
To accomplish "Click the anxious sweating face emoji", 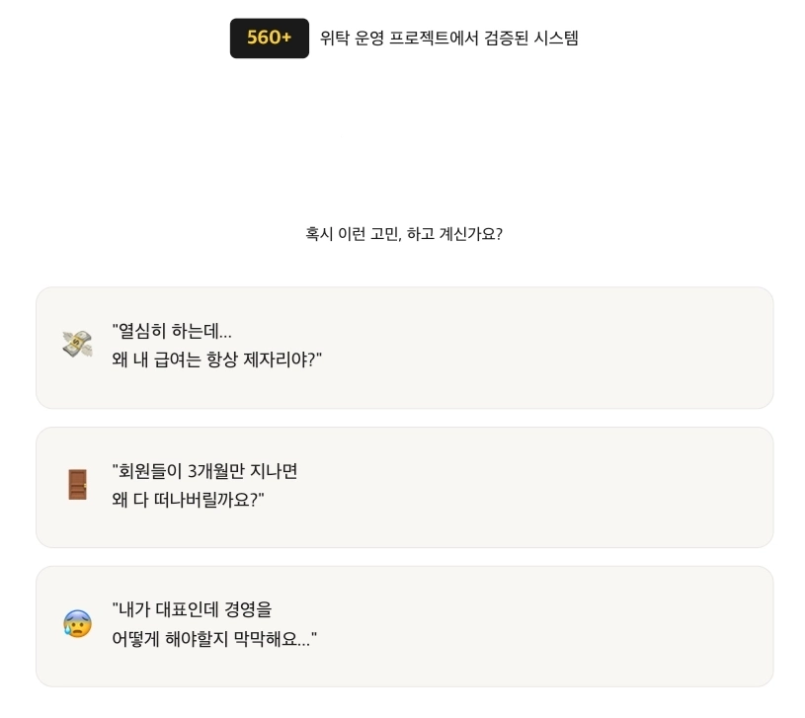I will click(77, 623).
